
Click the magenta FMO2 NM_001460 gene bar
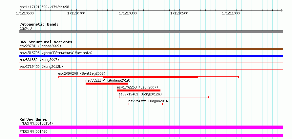(151, 135)
